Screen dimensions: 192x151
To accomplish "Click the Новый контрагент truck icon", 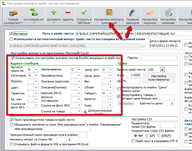I will (13, 13).
